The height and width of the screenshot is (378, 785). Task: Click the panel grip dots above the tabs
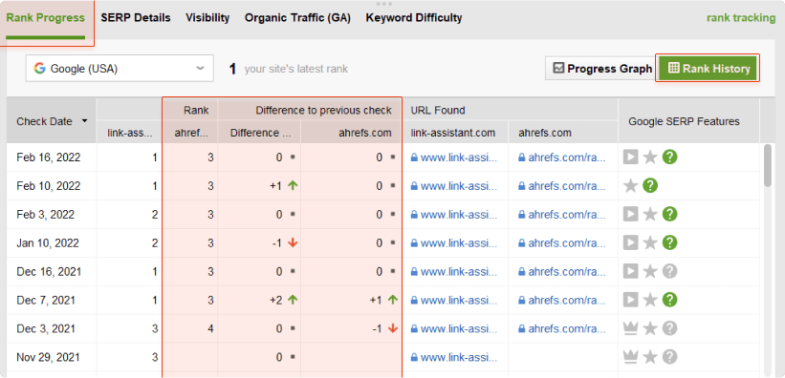tap(384, 4)
